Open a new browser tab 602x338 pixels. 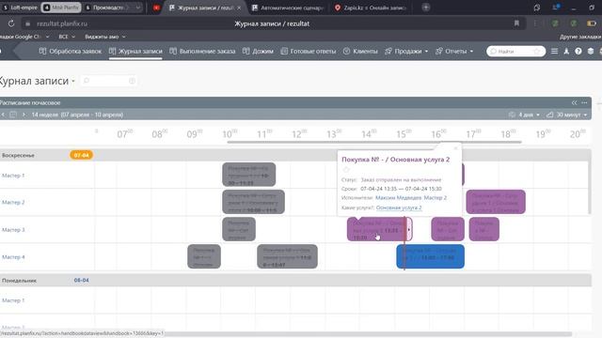(x=426, y=8)
